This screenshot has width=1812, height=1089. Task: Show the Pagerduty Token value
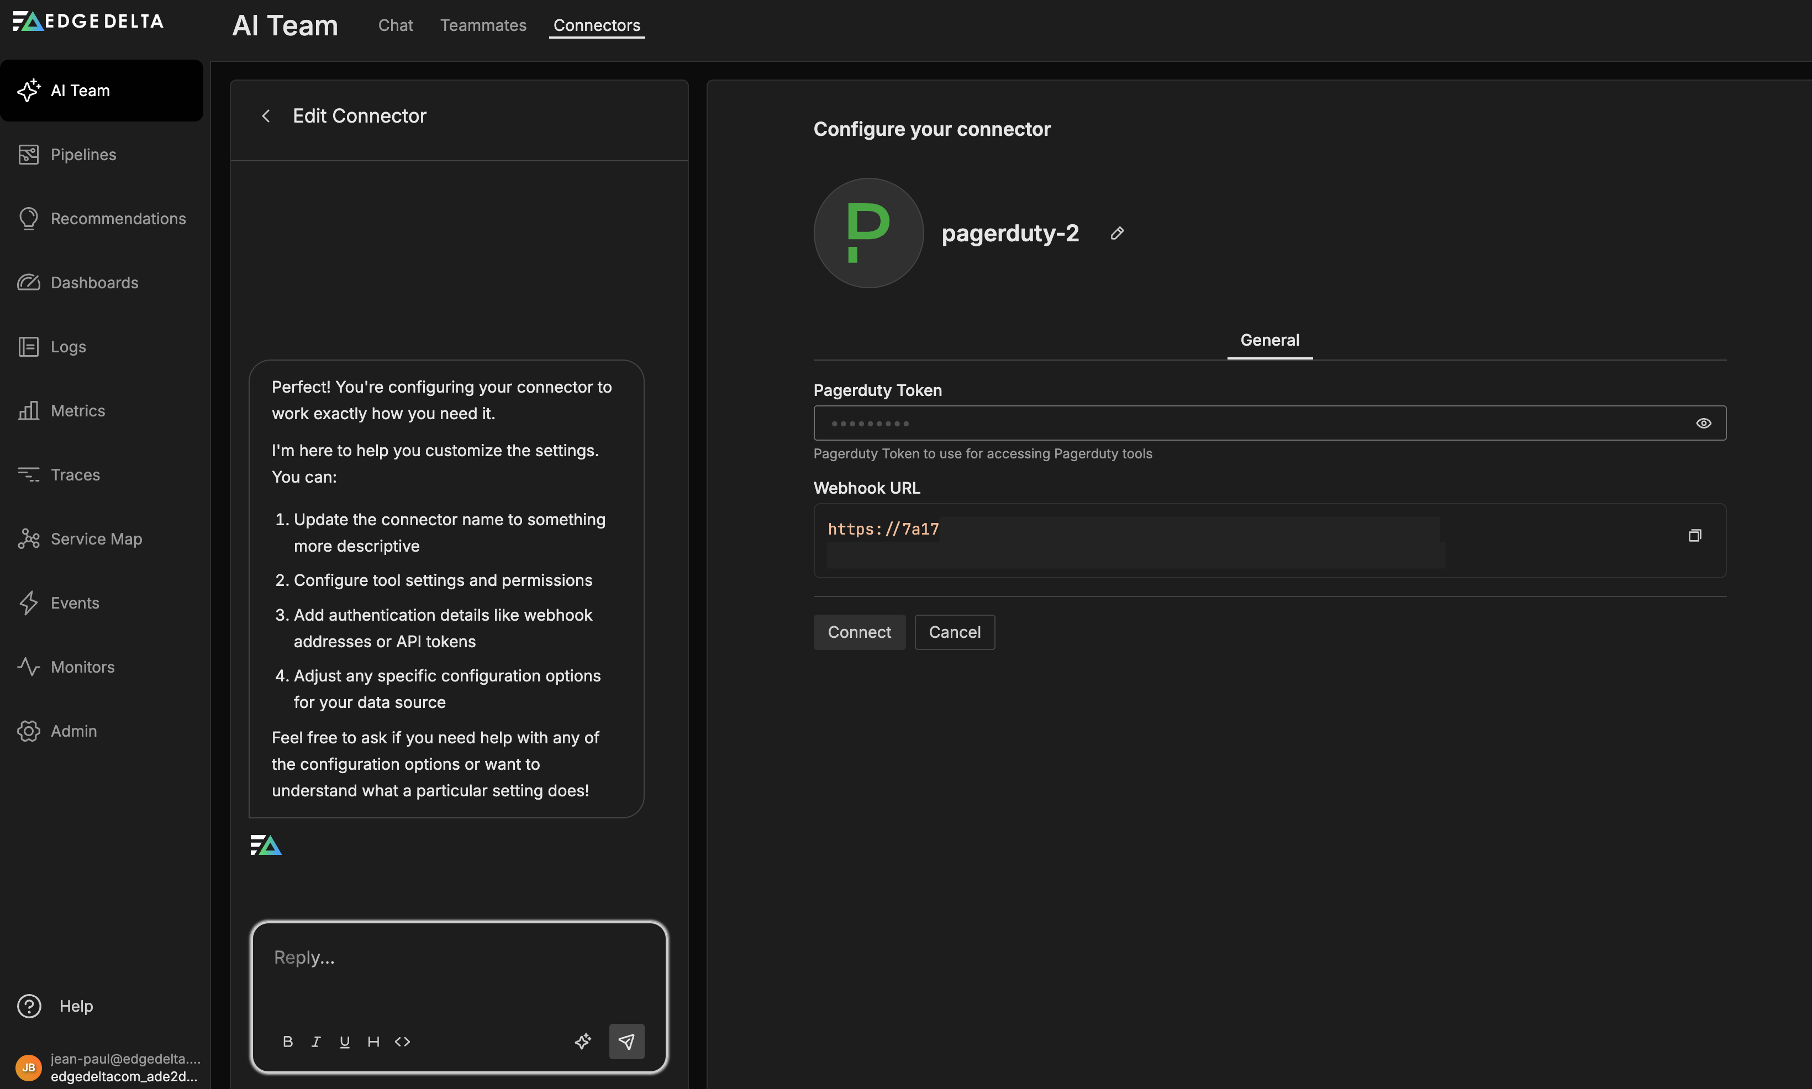click(1703, 424)
